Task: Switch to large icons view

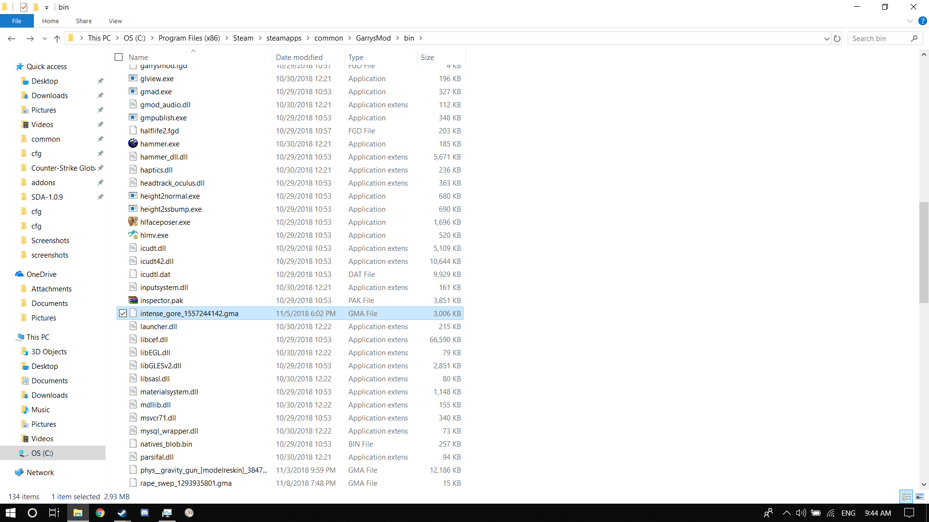Action: pos(920,496)
